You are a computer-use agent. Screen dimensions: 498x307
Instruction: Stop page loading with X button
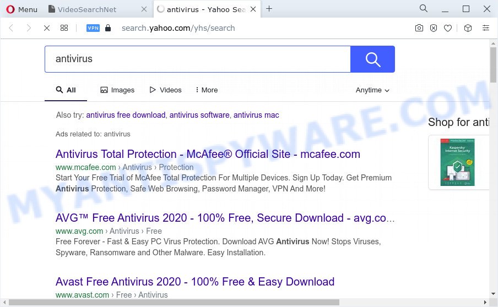coord(47,28)
